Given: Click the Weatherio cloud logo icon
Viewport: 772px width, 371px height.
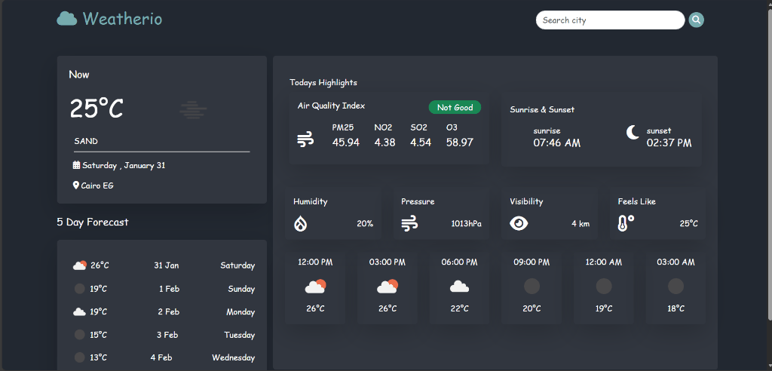Looking at the screenshot, I should click(67, 19).
